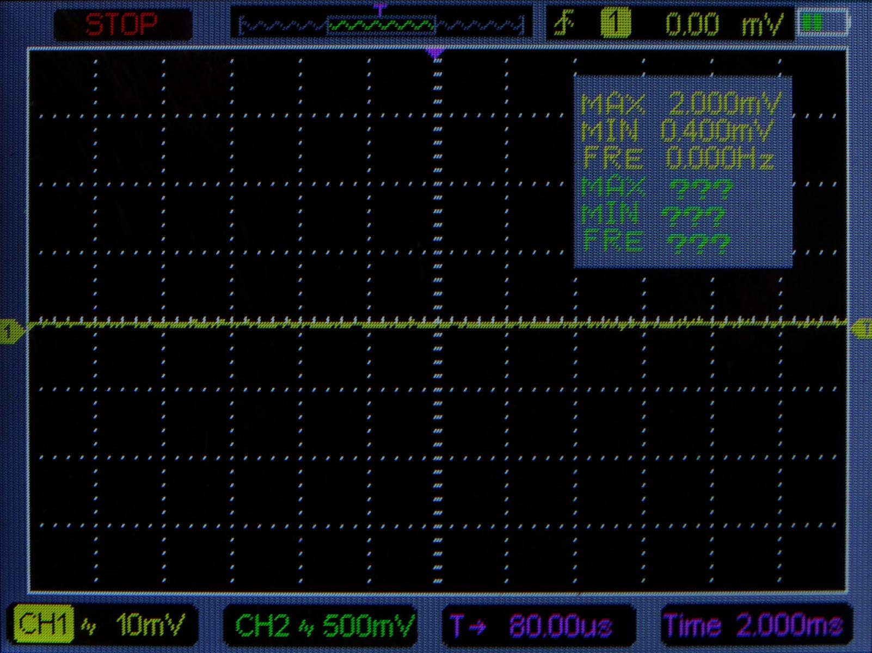Click the CH2 MAX ??? measurement
Viewport: 872px width, 653px height.
[657, 187]
